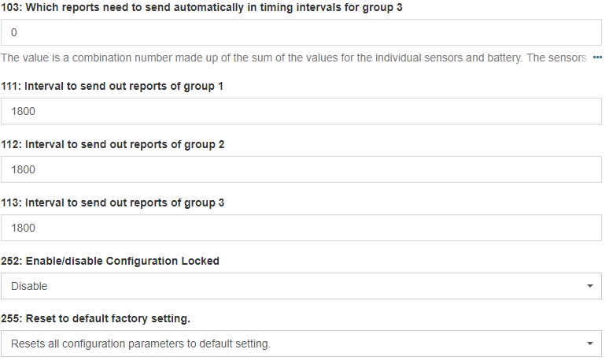
Task: Click the arrow of factory reset dropdown
Action: coord(590,344)
